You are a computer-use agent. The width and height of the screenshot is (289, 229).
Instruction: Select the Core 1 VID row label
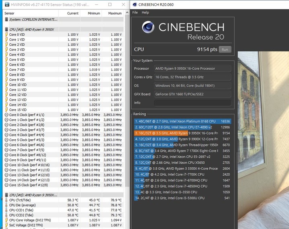click(17, 40)
